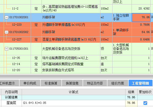153x107 pixels.
Task: Click the 外脚手架 name in row 011701002002
Action: pos(49,32)
